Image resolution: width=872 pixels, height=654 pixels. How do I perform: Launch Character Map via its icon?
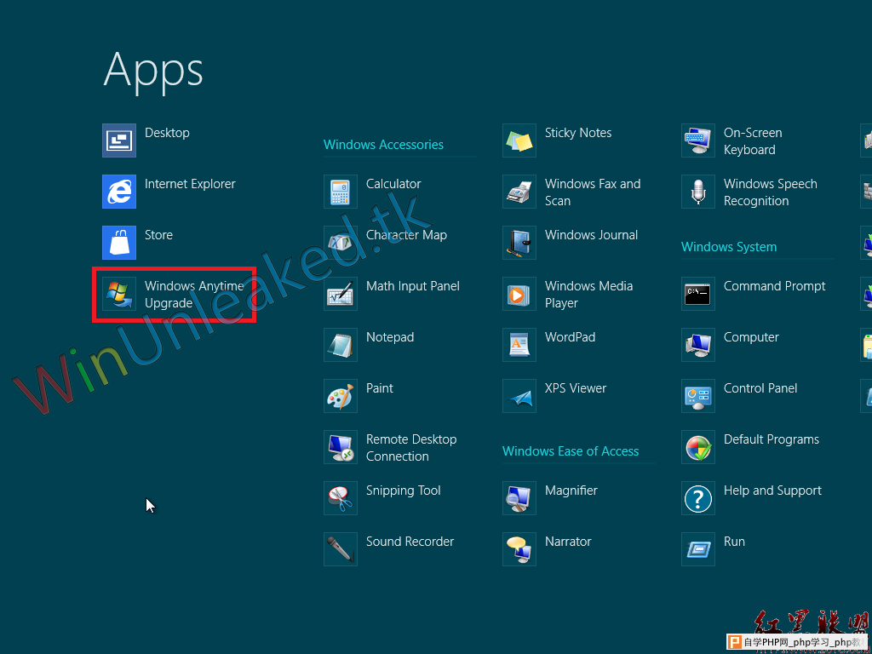point(341,243)
